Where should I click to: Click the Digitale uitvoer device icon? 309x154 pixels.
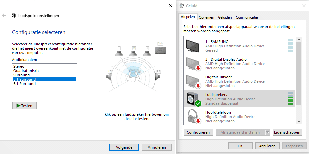(193, 81)
